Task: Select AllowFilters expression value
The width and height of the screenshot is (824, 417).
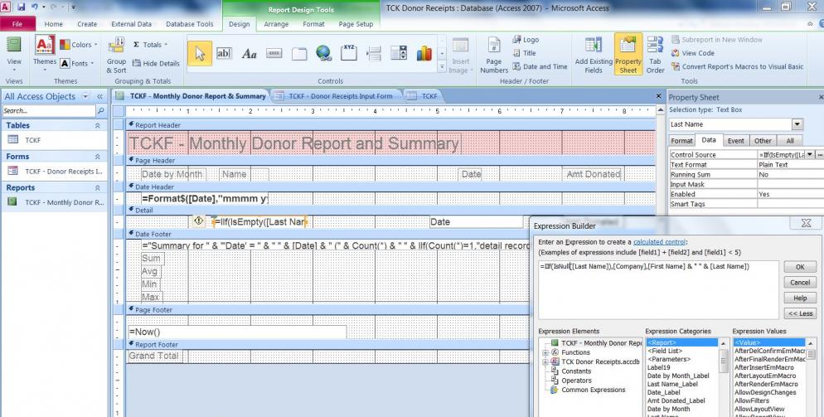Action: coord(750,400)
